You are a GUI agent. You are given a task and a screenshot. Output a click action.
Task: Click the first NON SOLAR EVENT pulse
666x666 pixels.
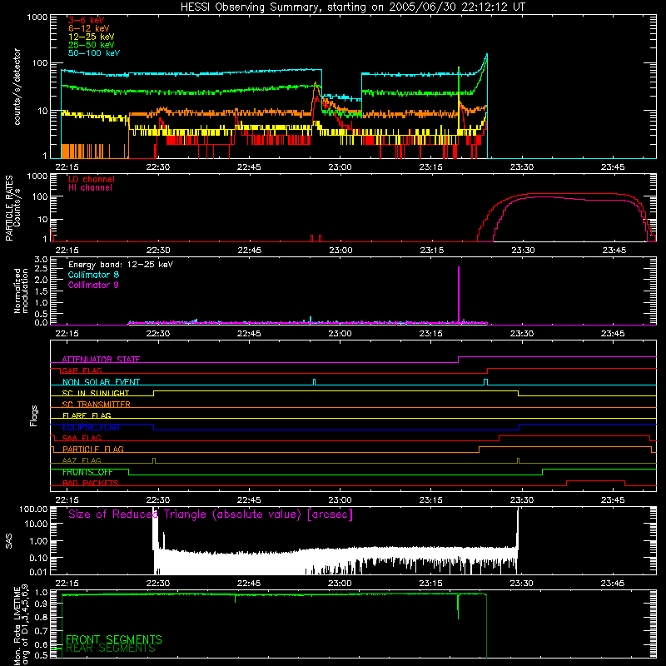coord(315,382)
